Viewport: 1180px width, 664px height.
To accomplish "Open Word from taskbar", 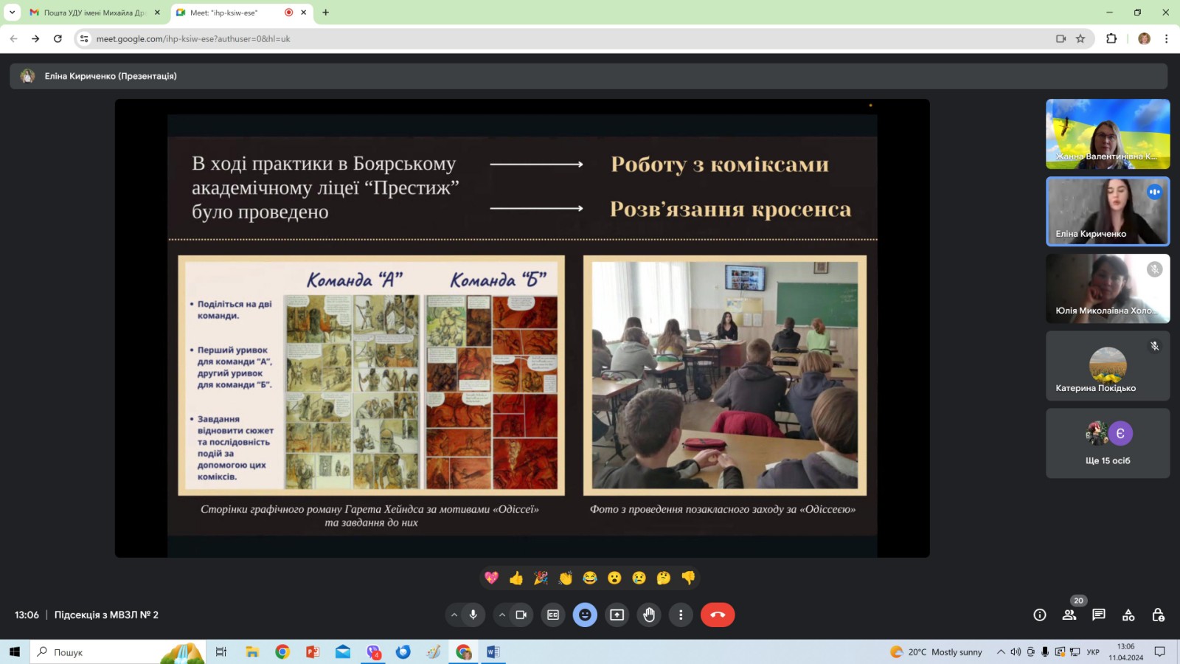I will (x=493, y=651).
